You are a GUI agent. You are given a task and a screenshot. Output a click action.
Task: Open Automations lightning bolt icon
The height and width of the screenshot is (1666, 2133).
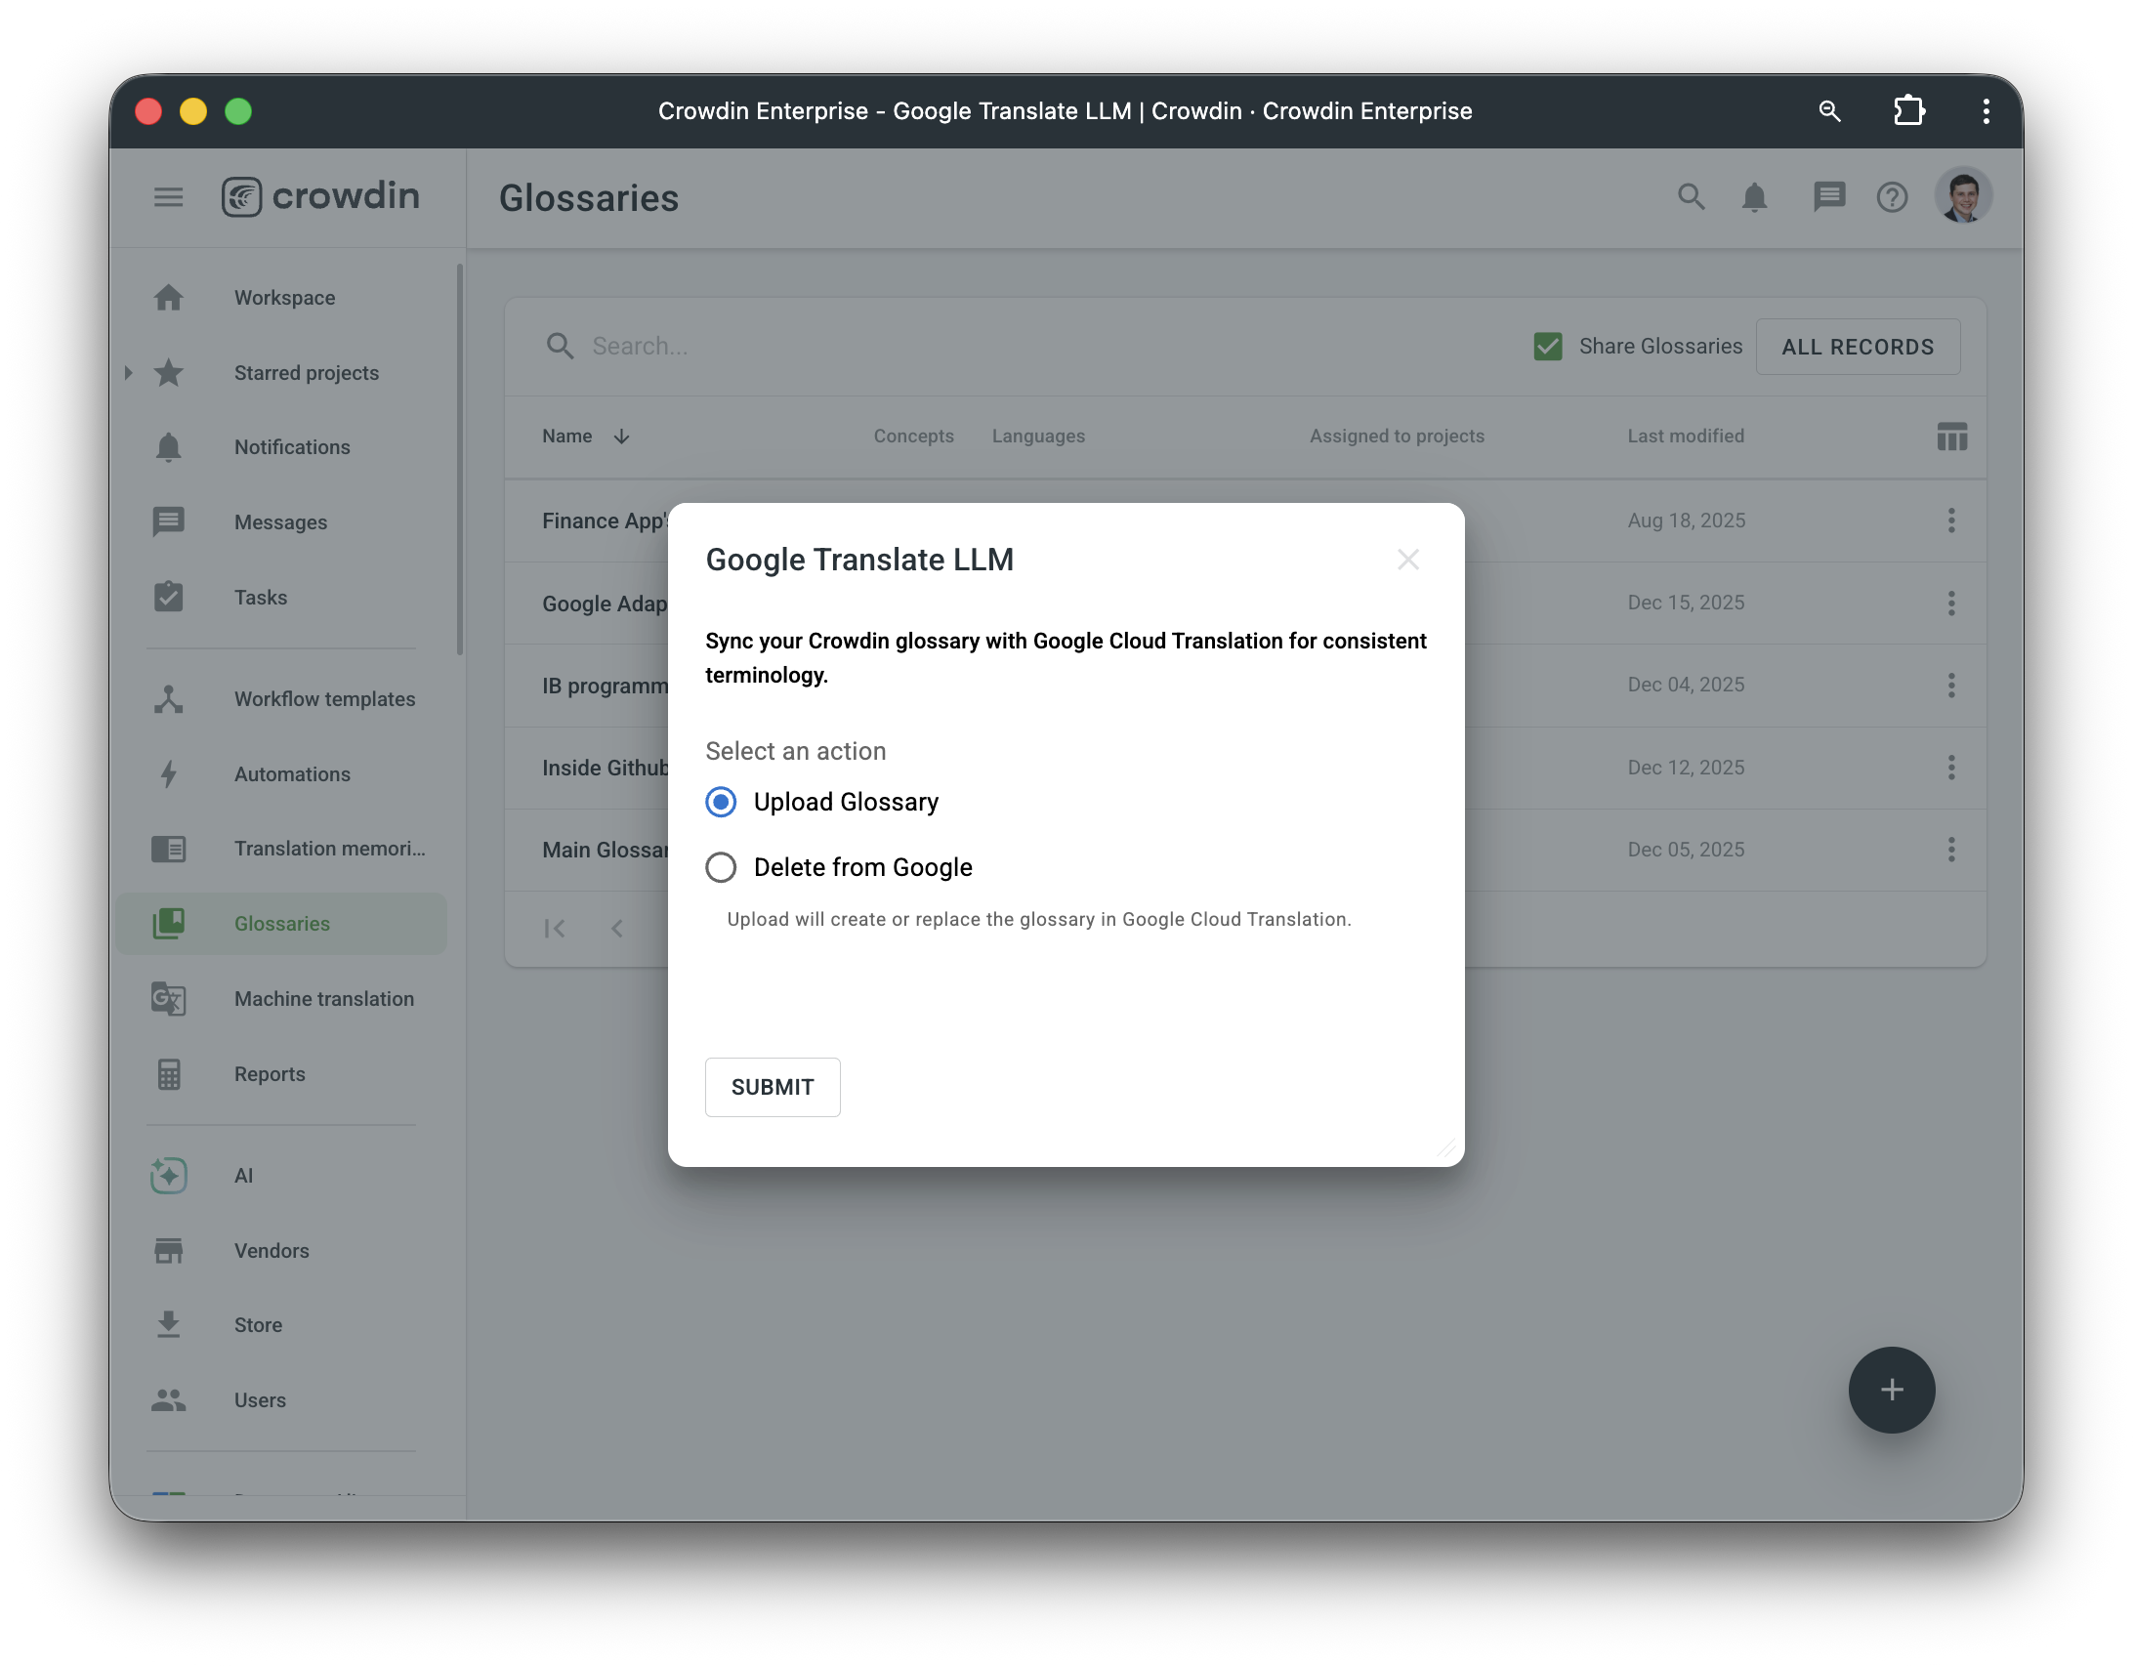click(169, 774)
